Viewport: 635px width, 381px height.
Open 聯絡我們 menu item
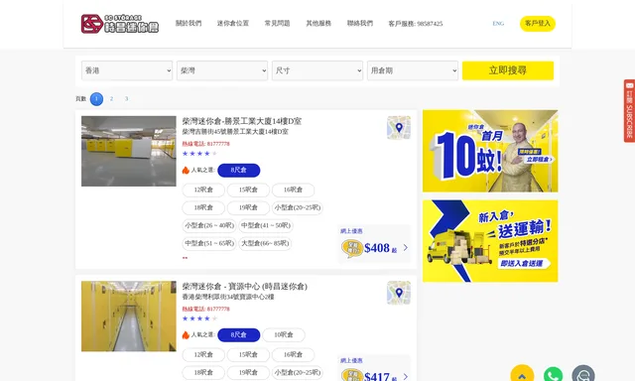[360, 24]
